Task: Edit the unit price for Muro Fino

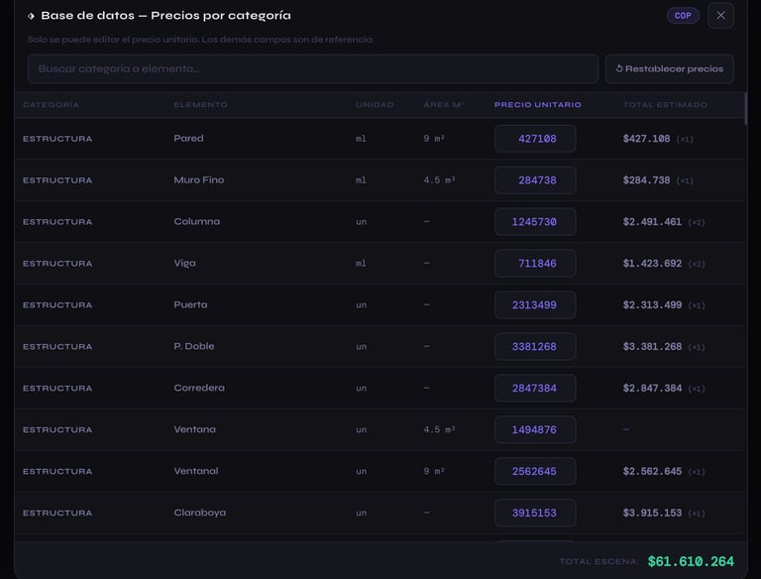Action: [535, 180]
